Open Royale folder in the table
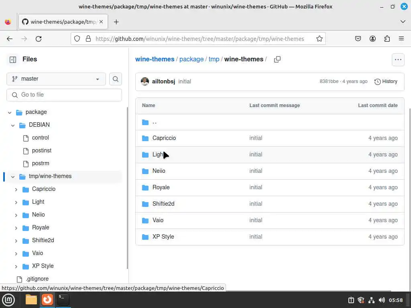This screenshot has height=308, width=411. tap(161, 188)
